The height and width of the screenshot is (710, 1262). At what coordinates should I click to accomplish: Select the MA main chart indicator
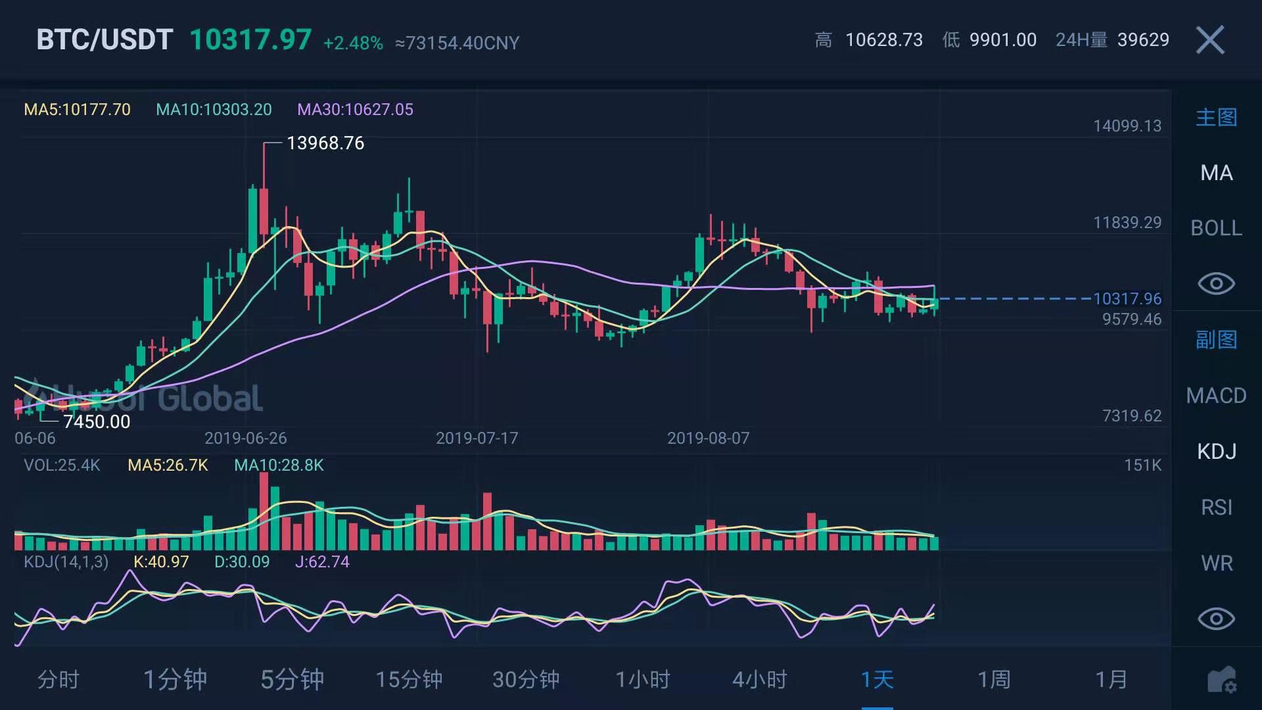(1216, 173)
